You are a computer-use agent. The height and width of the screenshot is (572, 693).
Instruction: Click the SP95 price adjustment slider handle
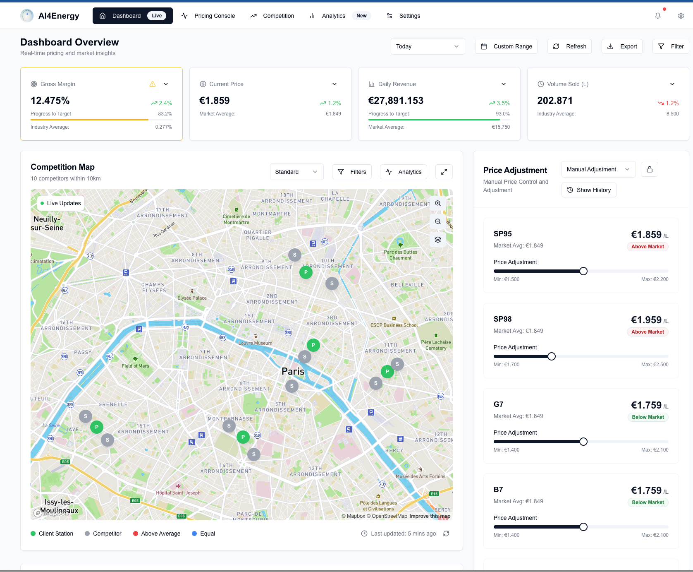583,271
